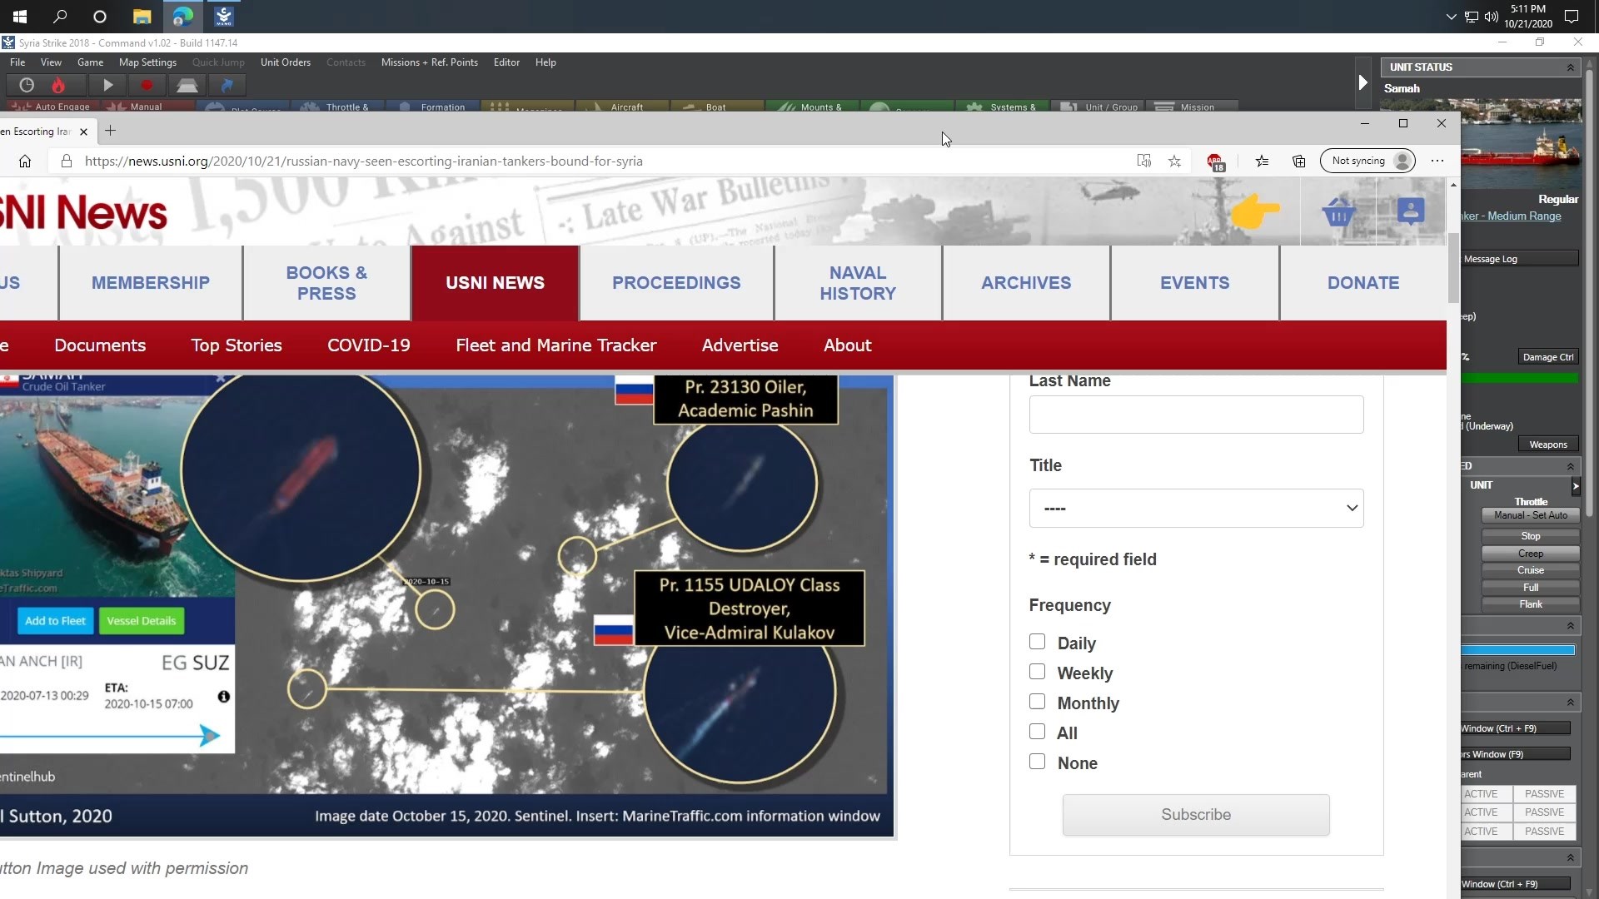Open the Fleet and Marine Tracker link
Image resolution: width=1599 pixels, height=899 pixels.
click(556, 345)
